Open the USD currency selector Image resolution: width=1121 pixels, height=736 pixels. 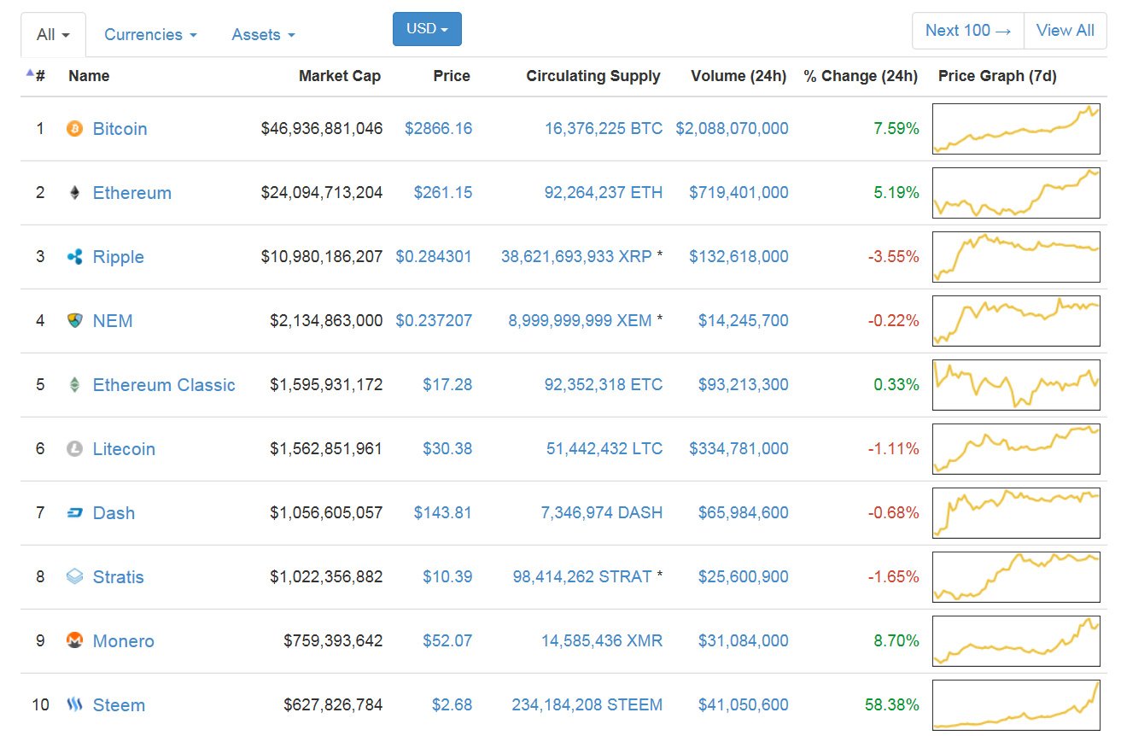click(x=427, y=29)
